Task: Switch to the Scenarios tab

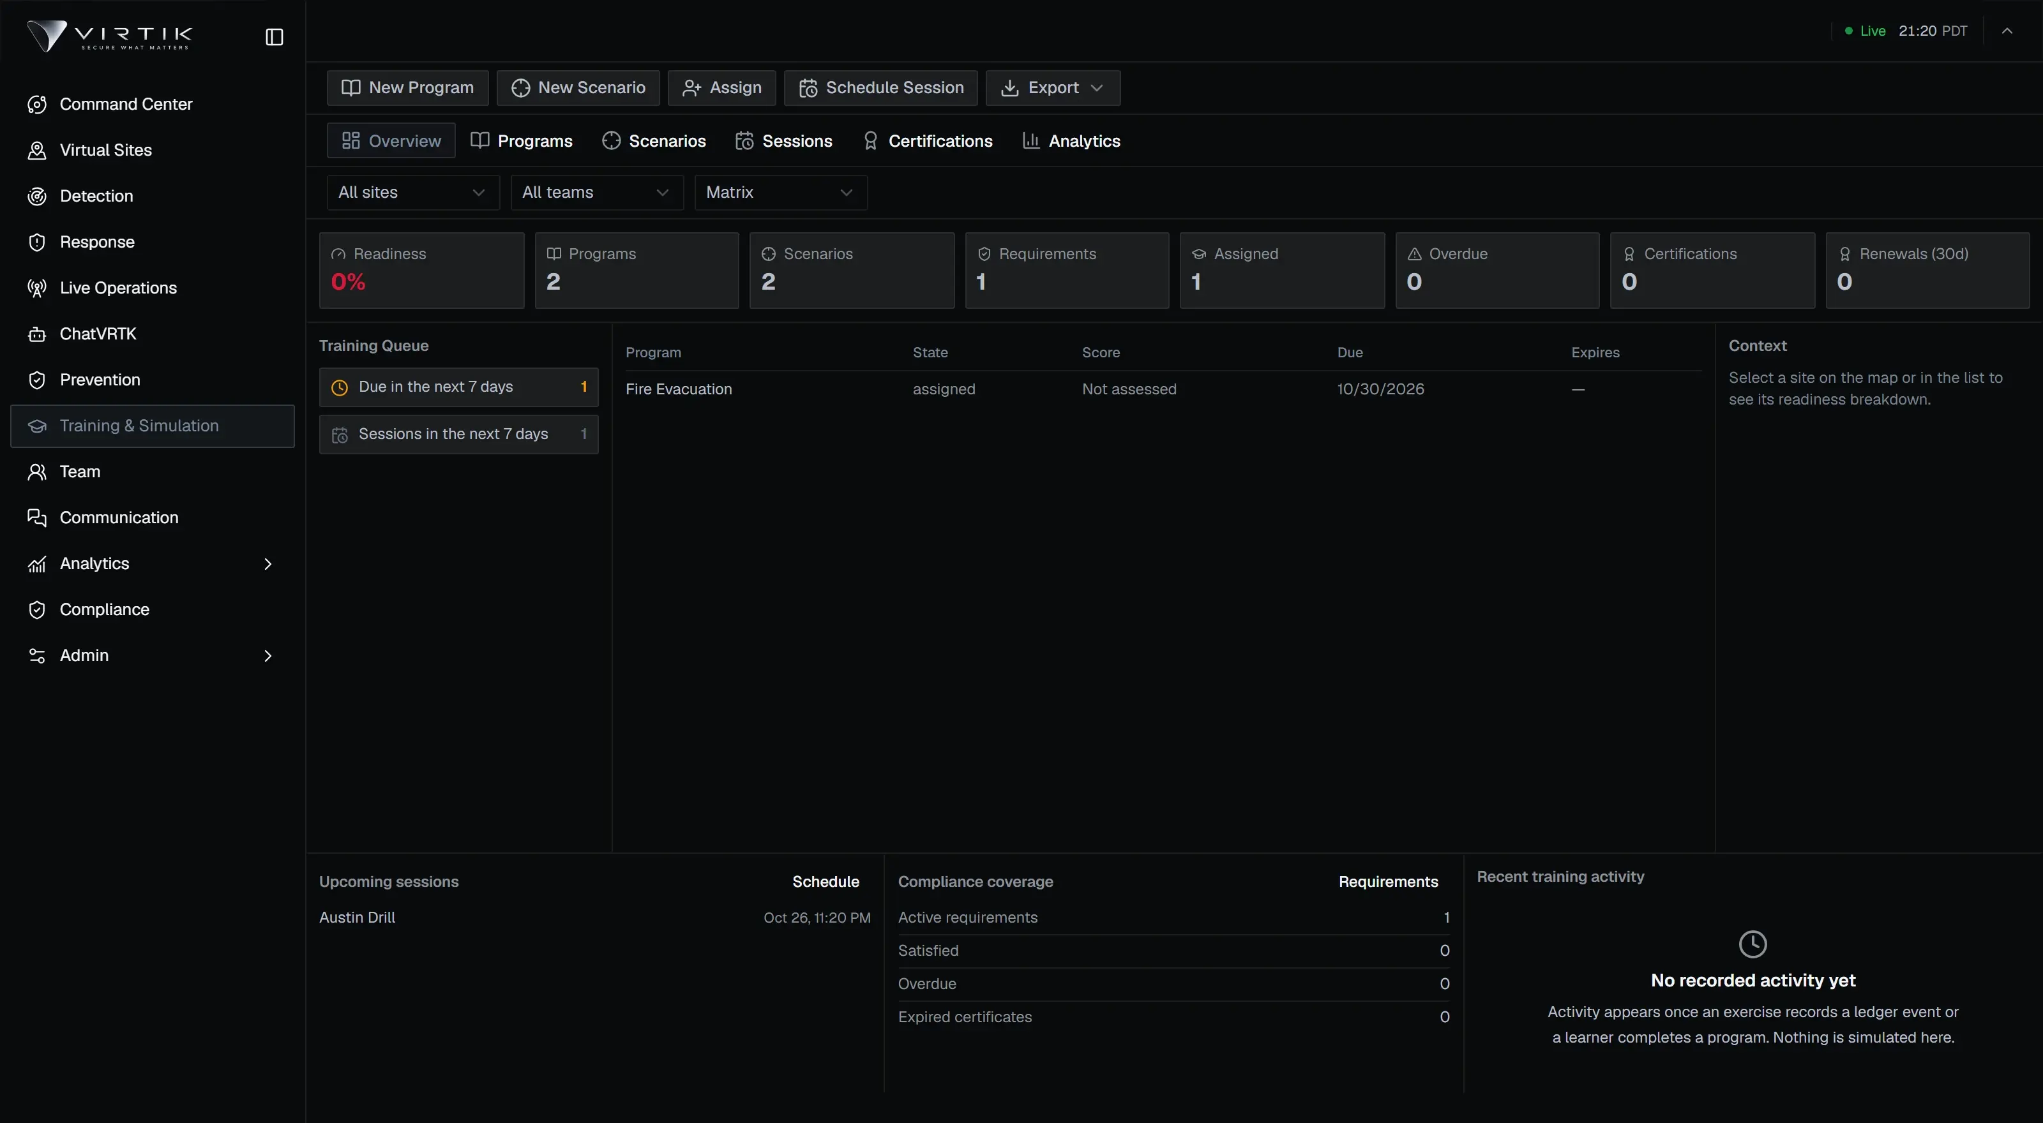Action: [x=654, y=141]
